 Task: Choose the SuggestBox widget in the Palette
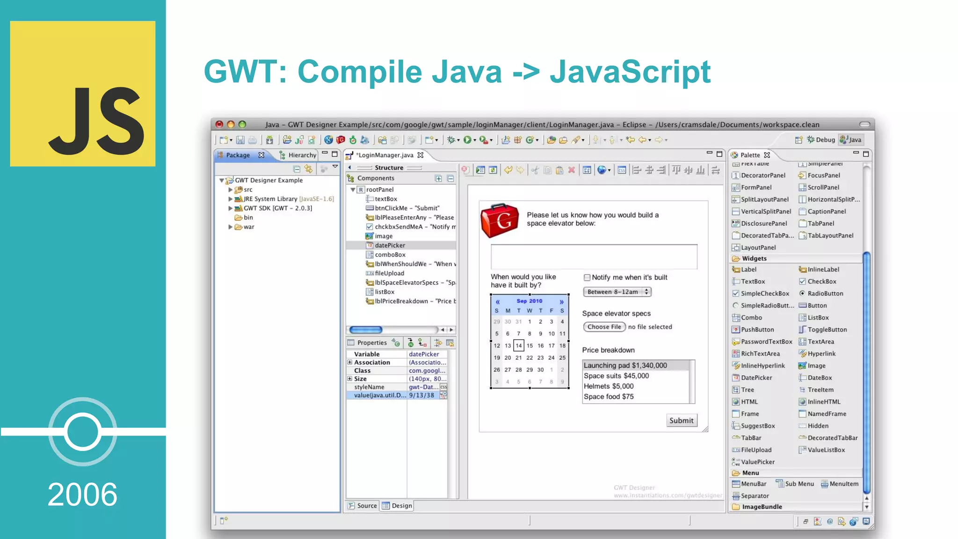point(754,426)
